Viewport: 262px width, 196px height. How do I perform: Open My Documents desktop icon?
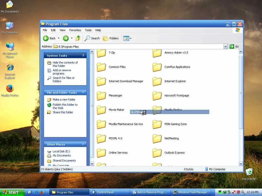(x=10, y=7)
